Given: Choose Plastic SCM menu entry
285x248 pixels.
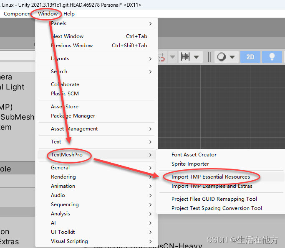Looking at the screenshot, I should click(x=96, y=94).
